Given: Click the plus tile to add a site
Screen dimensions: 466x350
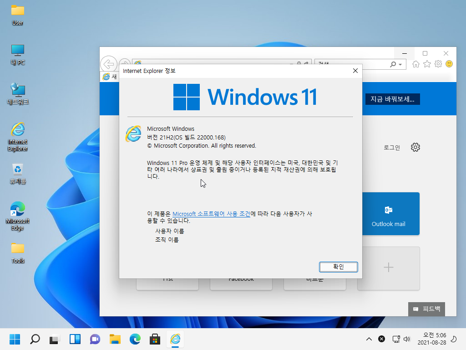Looking at the screenshot, I should tap(389, 268).
